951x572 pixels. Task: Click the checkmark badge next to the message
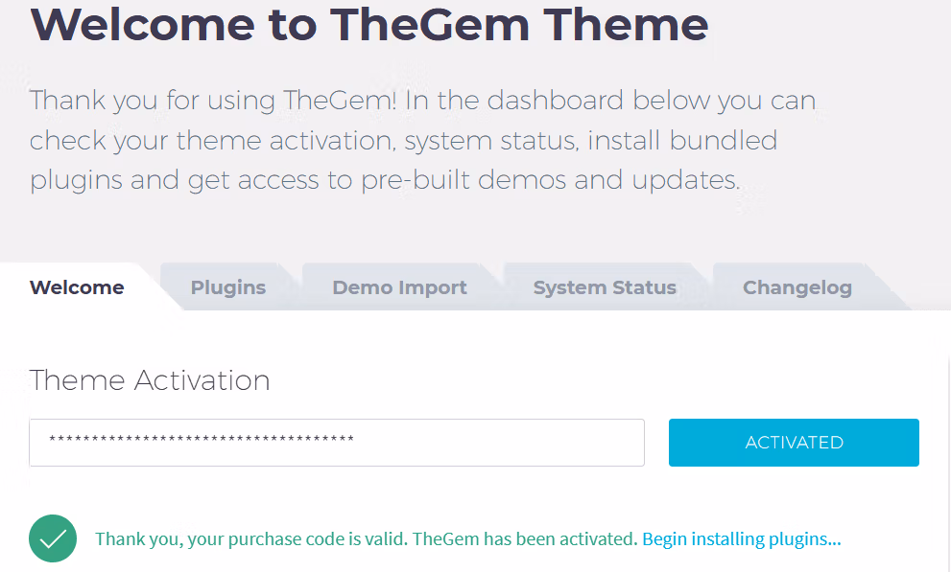coord(53,538)
